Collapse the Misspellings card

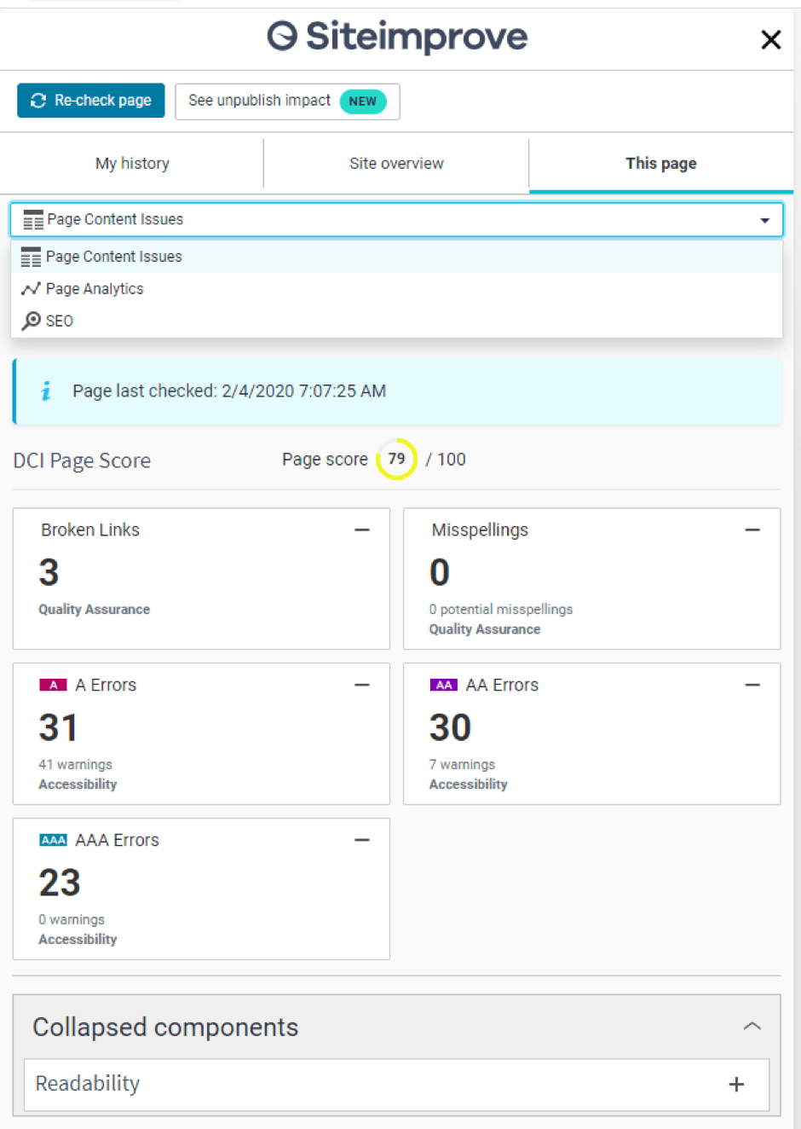(752, 530)
